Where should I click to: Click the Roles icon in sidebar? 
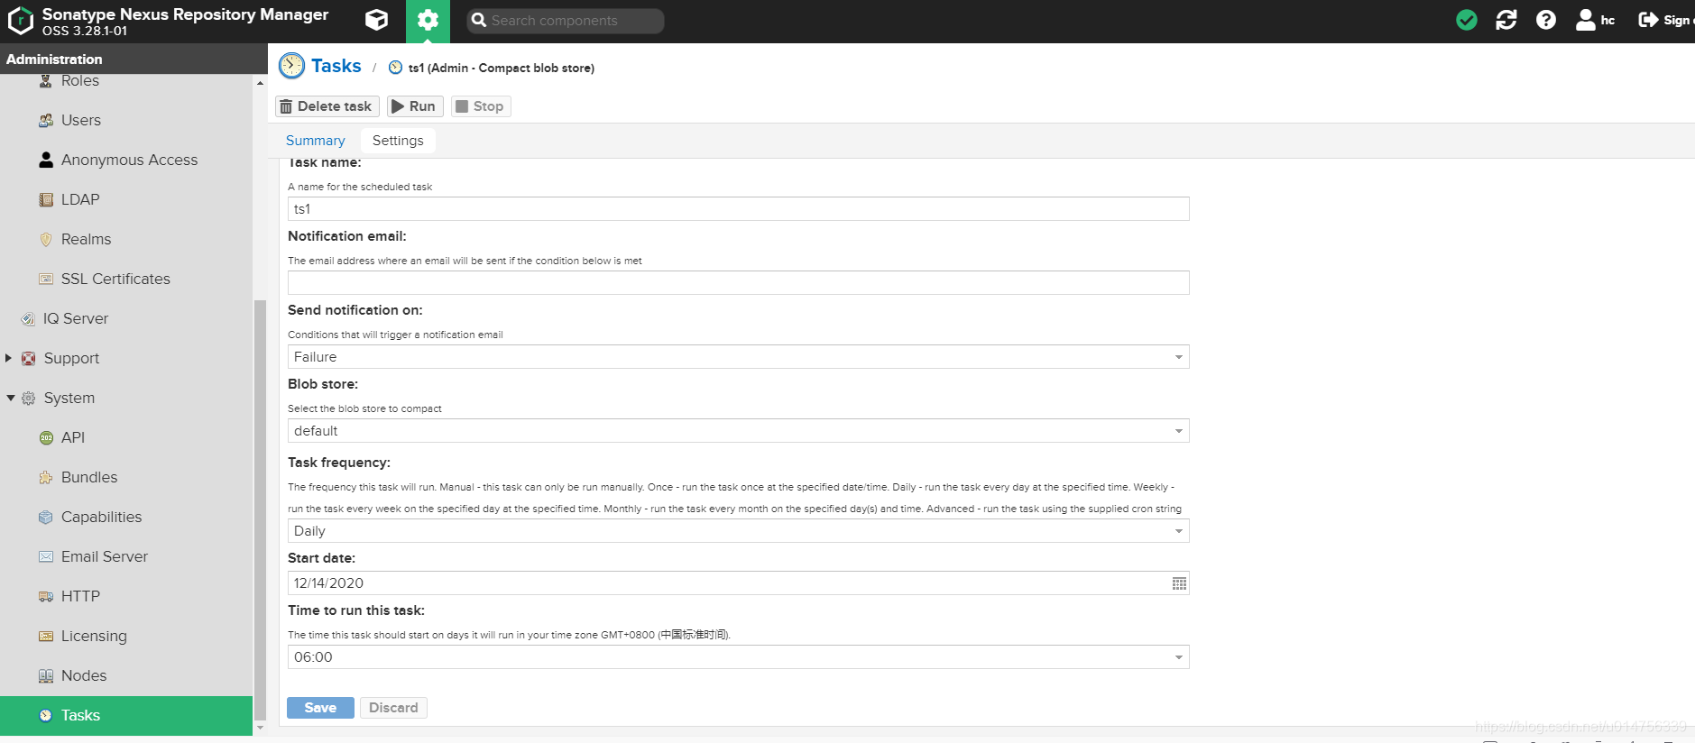coord(46,81)
